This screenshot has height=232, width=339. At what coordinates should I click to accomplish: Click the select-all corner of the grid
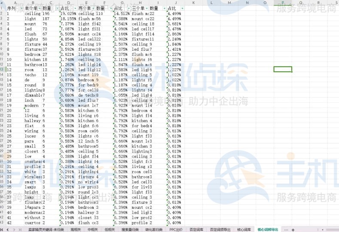[x=2, y=3]
